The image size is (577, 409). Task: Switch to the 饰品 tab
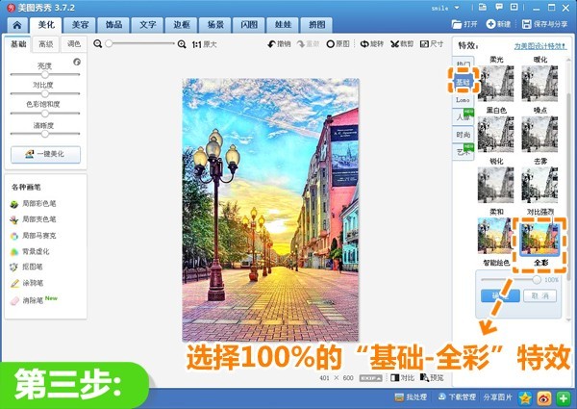[x=113, y=25]
